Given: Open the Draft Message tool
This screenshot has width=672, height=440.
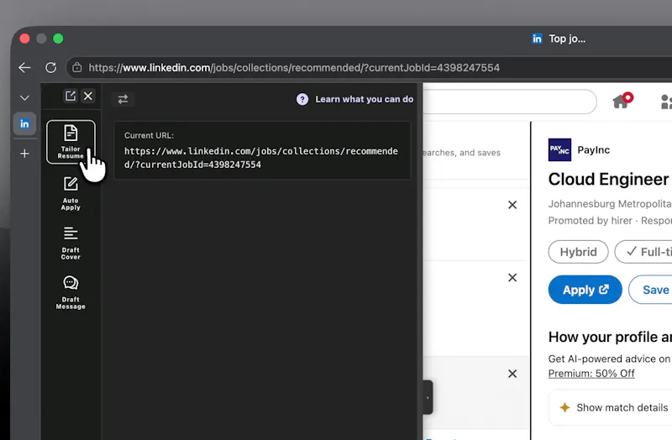Looking at the screenshot, I should [71, 292].
